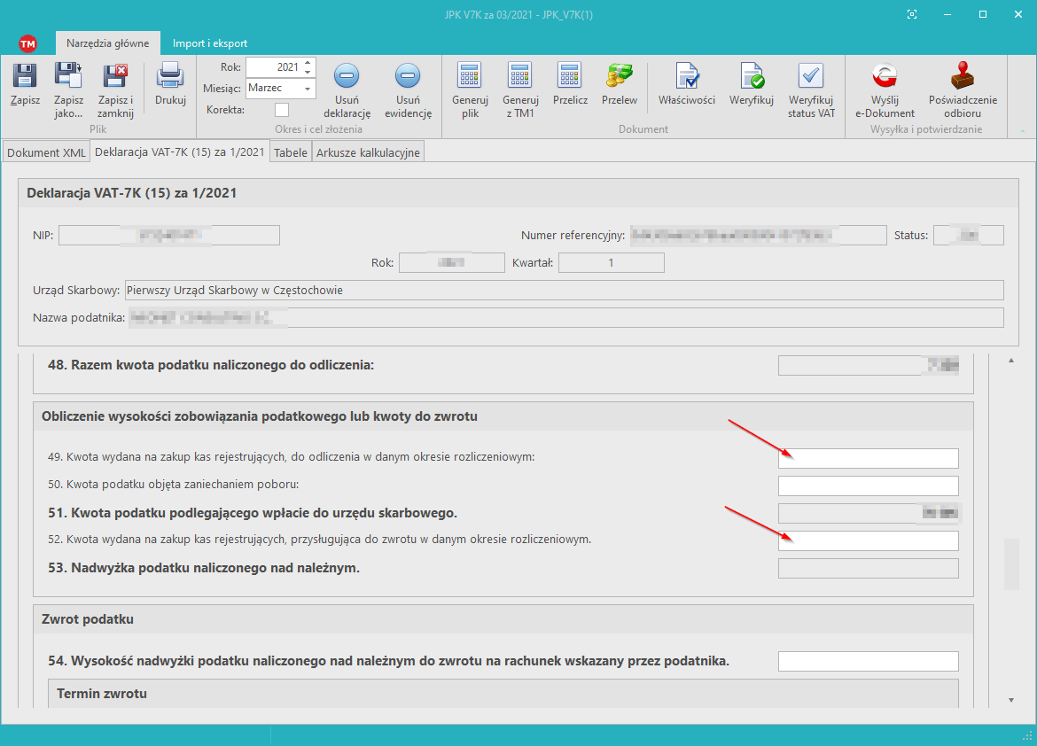
Task: Print document with Drukuj icon
Action: pyautogui.click(x=170, y=76)
